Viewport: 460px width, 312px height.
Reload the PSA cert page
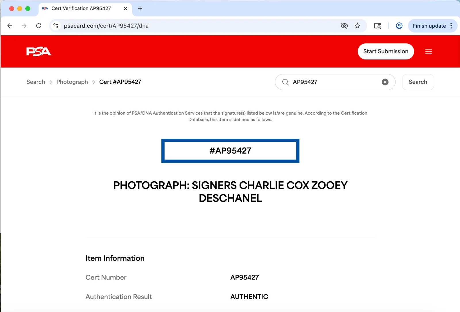39,26
